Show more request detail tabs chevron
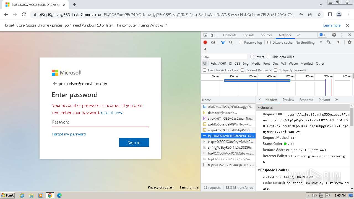This screenshot has height=199, width=354. coord(337,99)
